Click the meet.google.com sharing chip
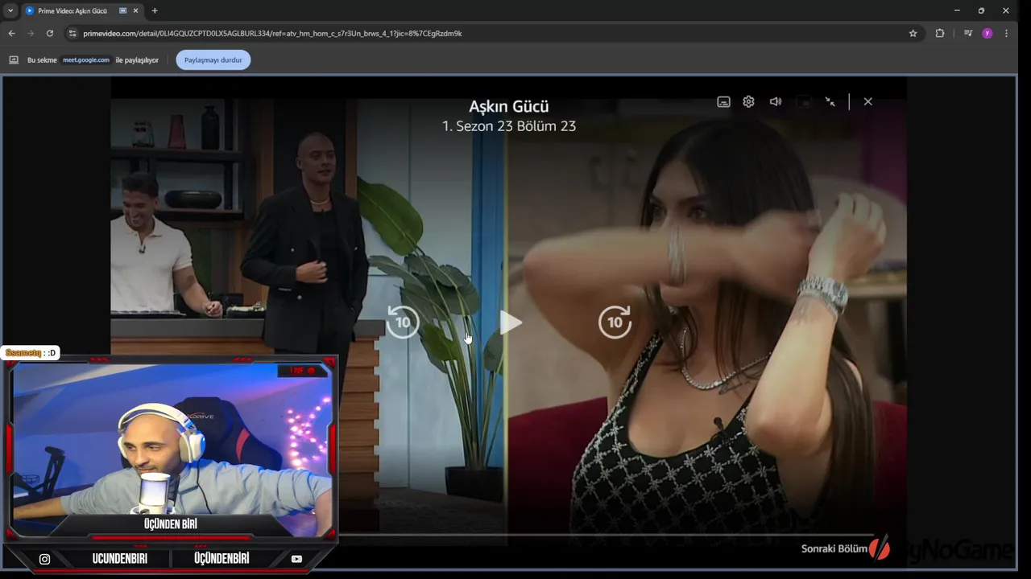The image size is (1031, 579). 86,60
